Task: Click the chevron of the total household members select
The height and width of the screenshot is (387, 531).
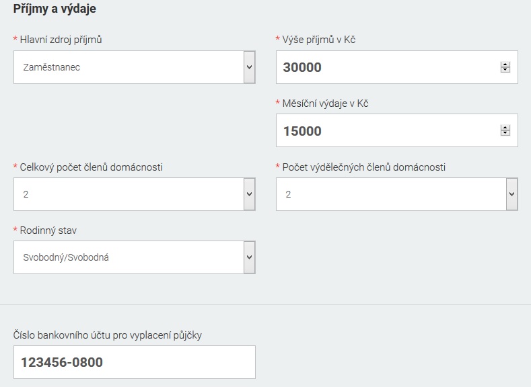Action: tap(250, 194)
